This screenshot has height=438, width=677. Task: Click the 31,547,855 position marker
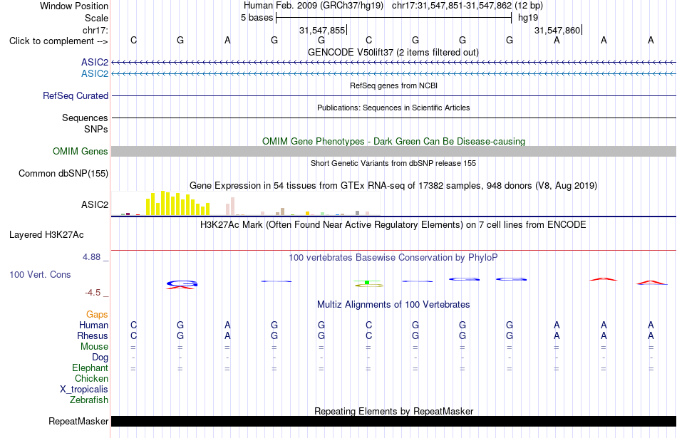[x=322, y=30]
